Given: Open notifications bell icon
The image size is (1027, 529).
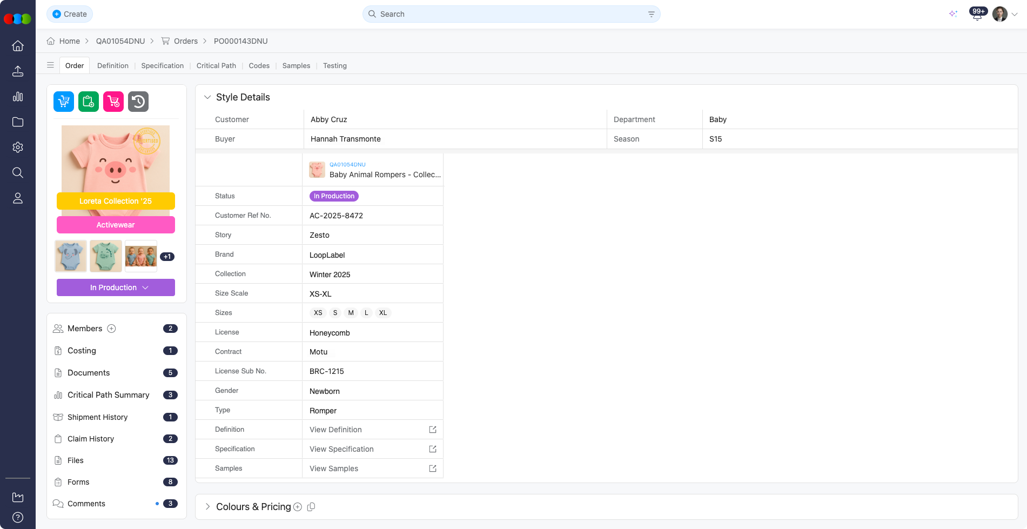Looking at the screenshot, I should click(x=977, y=15).
